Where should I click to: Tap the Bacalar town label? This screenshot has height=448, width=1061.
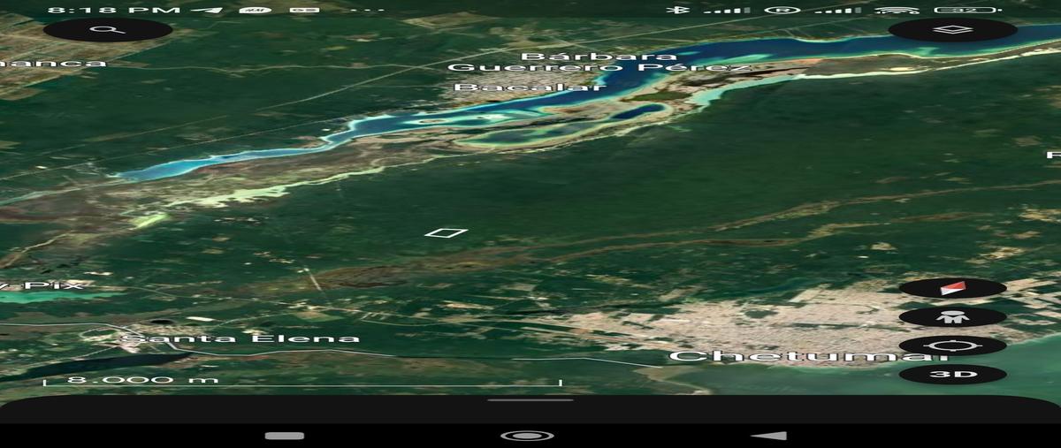tap(530, 87)
